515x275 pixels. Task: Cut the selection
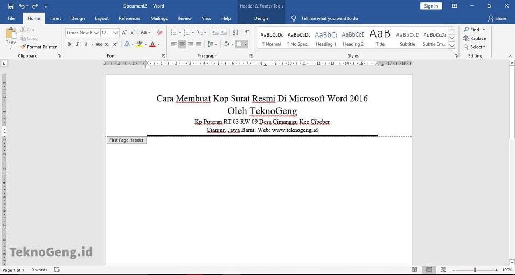27,30
